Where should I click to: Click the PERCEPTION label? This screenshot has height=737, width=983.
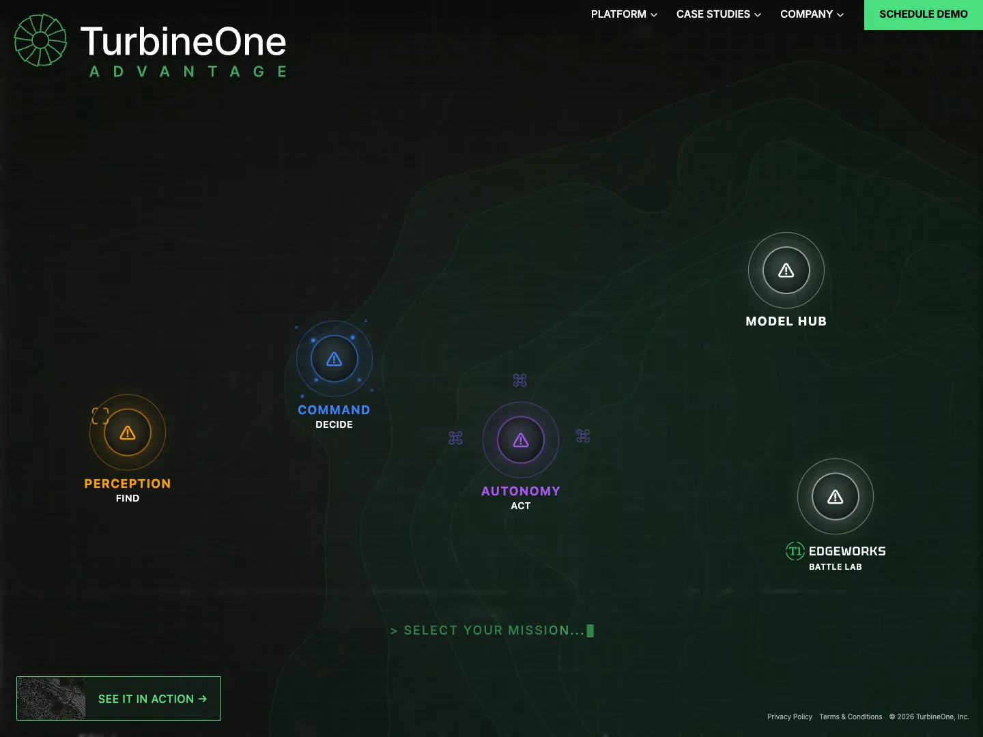[x=128, y=483]
